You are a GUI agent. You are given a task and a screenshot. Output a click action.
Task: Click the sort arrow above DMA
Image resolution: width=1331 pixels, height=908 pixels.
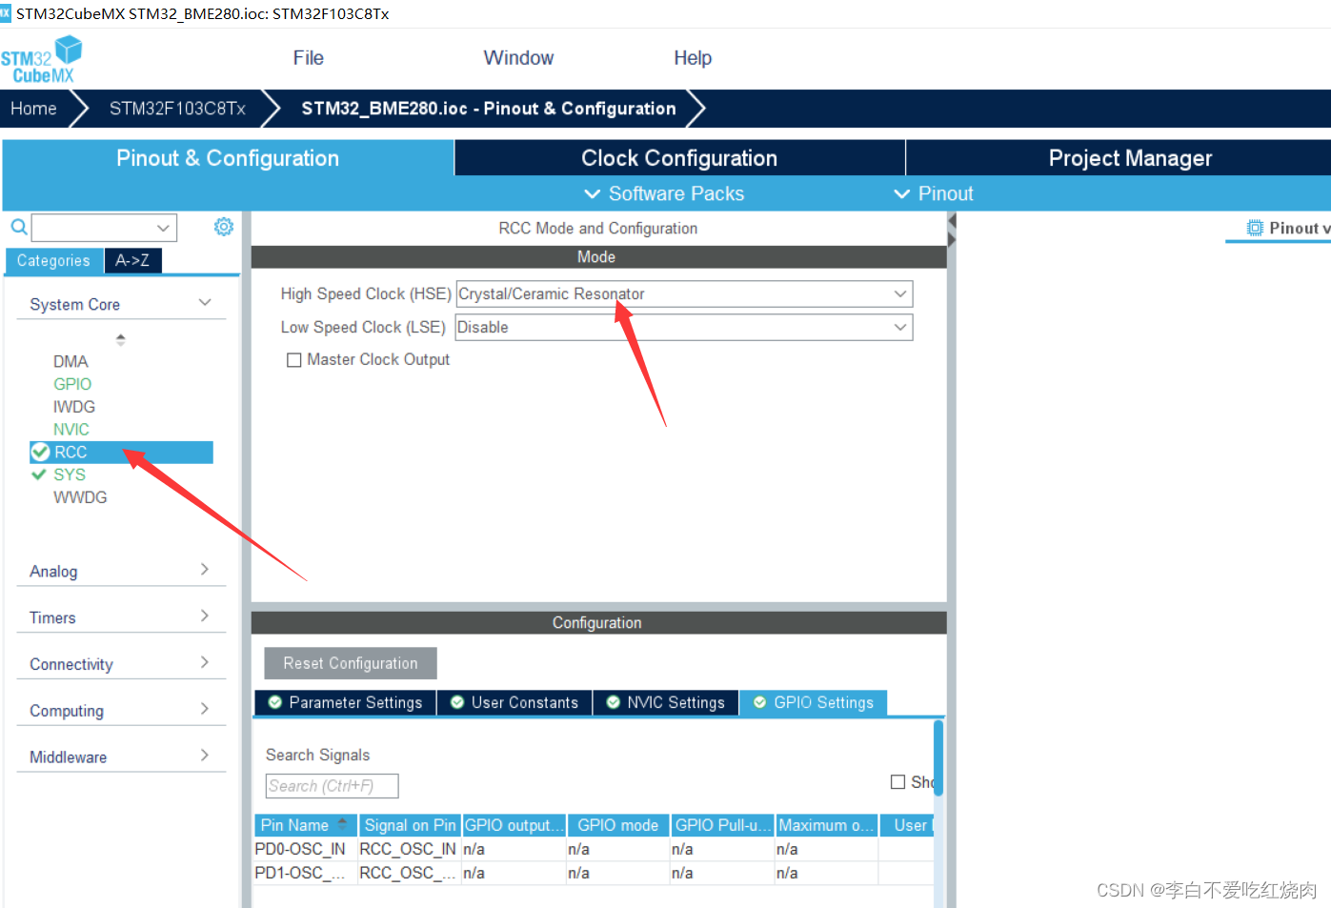[x=121, y=339]
